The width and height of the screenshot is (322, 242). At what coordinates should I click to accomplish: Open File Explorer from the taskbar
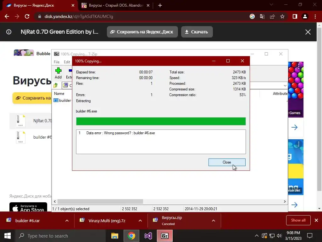[115, 236]
